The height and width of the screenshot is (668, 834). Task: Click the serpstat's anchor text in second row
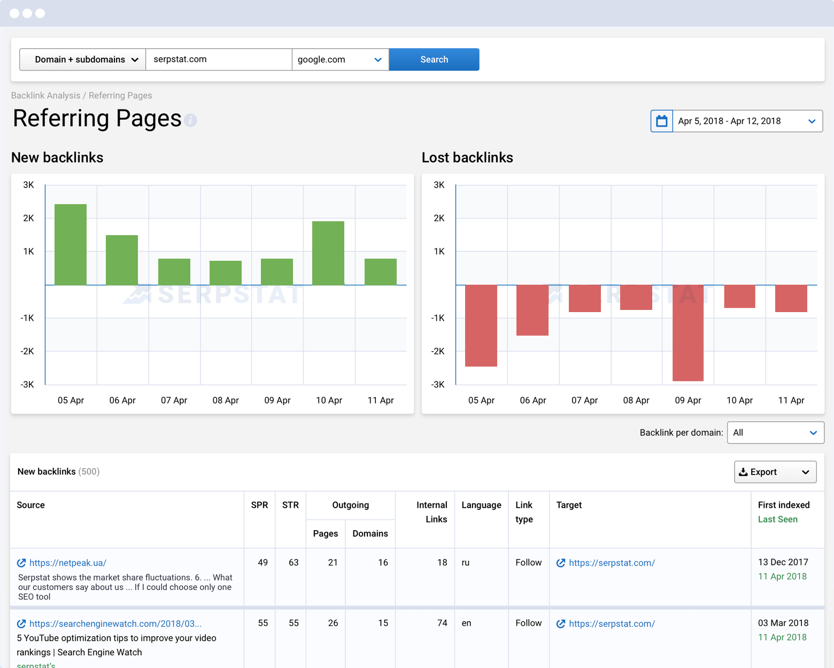point(36,665)
